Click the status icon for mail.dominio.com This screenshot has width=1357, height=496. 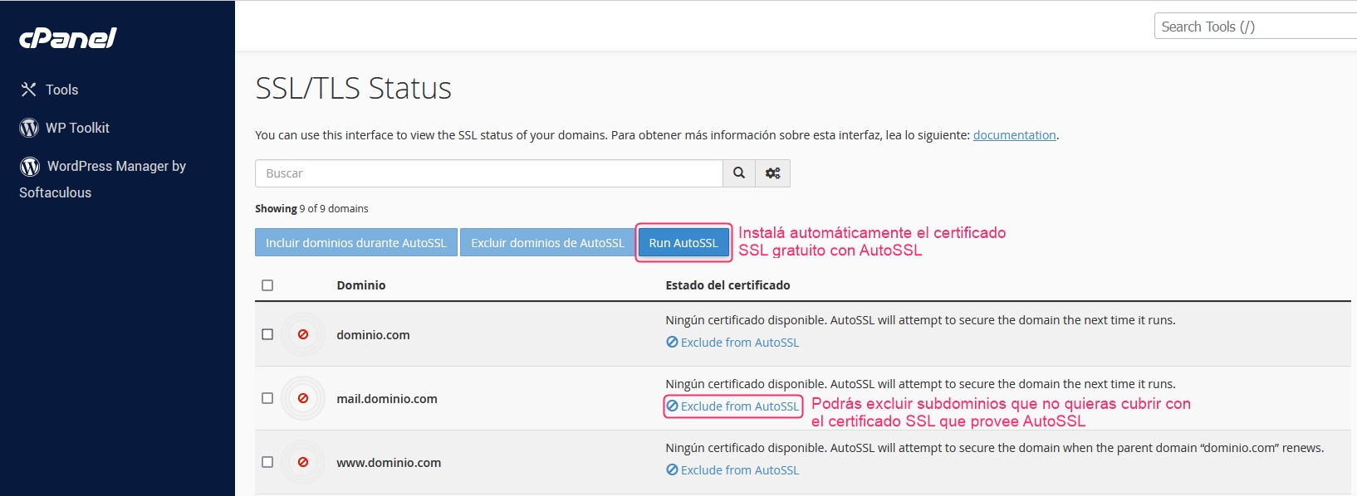coord(303,398)
